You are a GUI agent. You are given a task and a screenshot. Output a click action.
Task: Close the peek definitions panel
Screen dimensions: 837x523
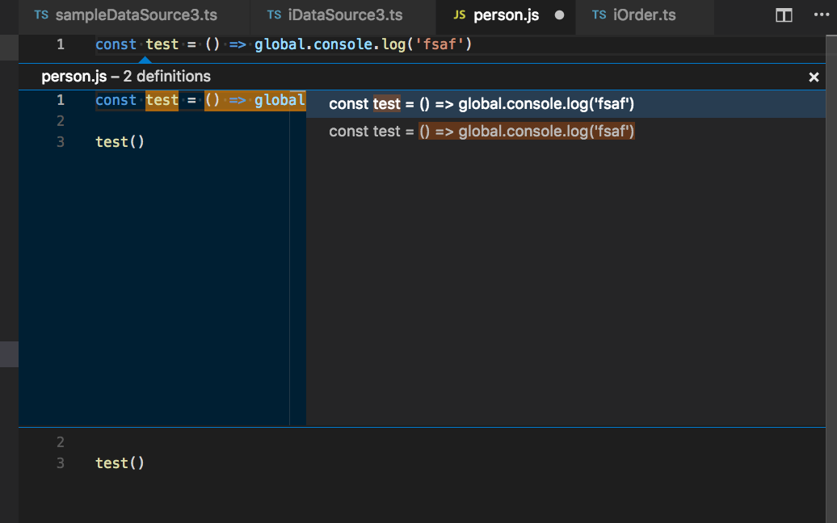coord(814,77)
